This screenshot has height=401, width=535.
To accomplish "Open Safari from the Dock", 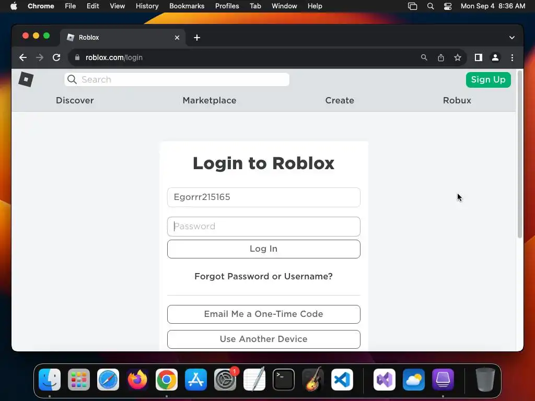I will 108,380.
